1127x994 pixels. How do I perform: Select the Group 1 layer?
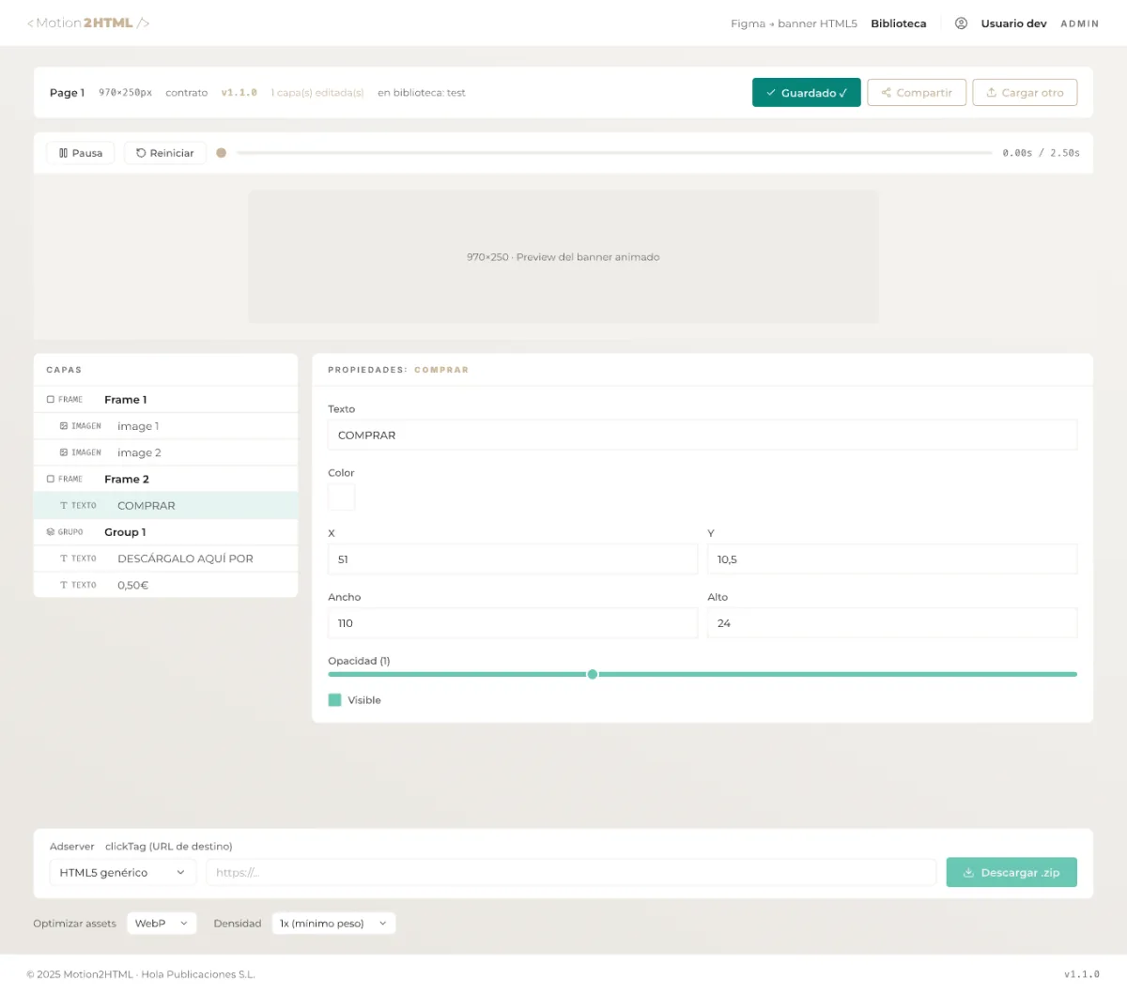point(165,532)
